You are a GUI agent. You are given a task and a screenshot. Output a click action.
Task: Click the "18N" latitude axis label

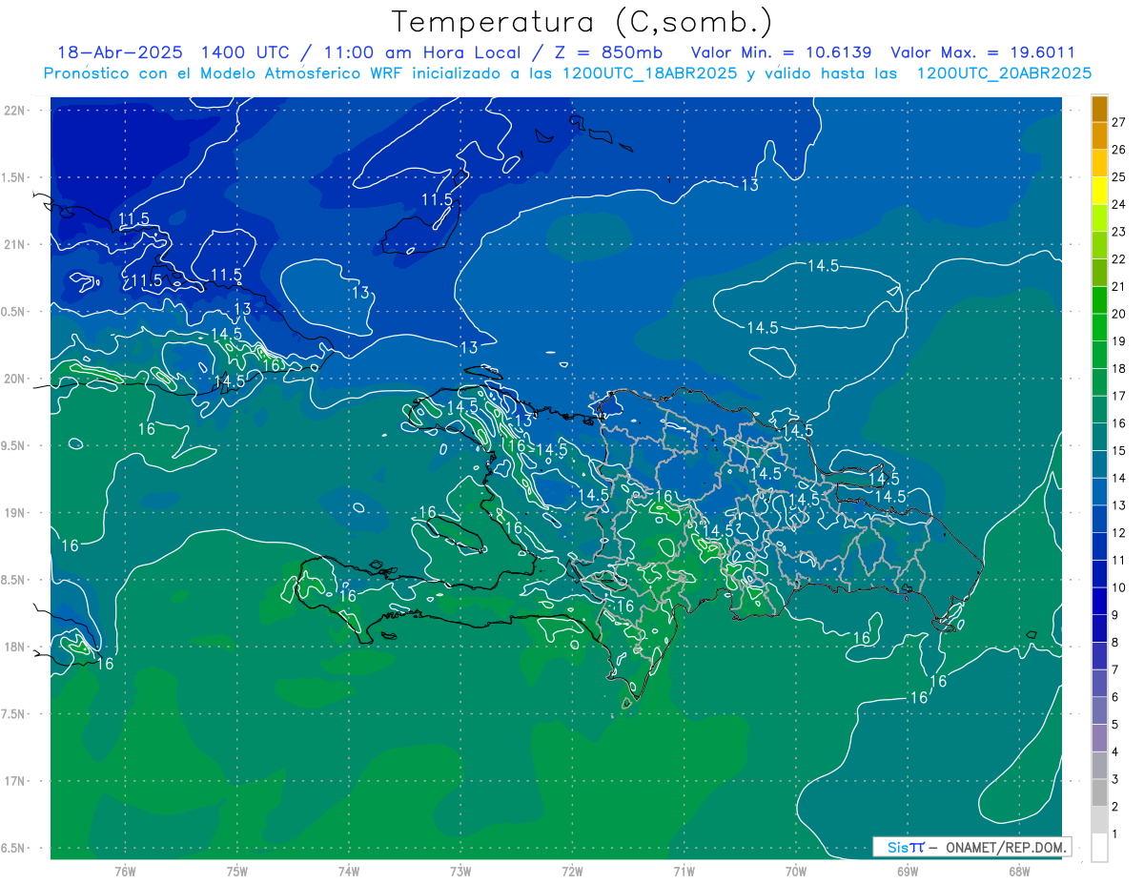coord(14,648)
